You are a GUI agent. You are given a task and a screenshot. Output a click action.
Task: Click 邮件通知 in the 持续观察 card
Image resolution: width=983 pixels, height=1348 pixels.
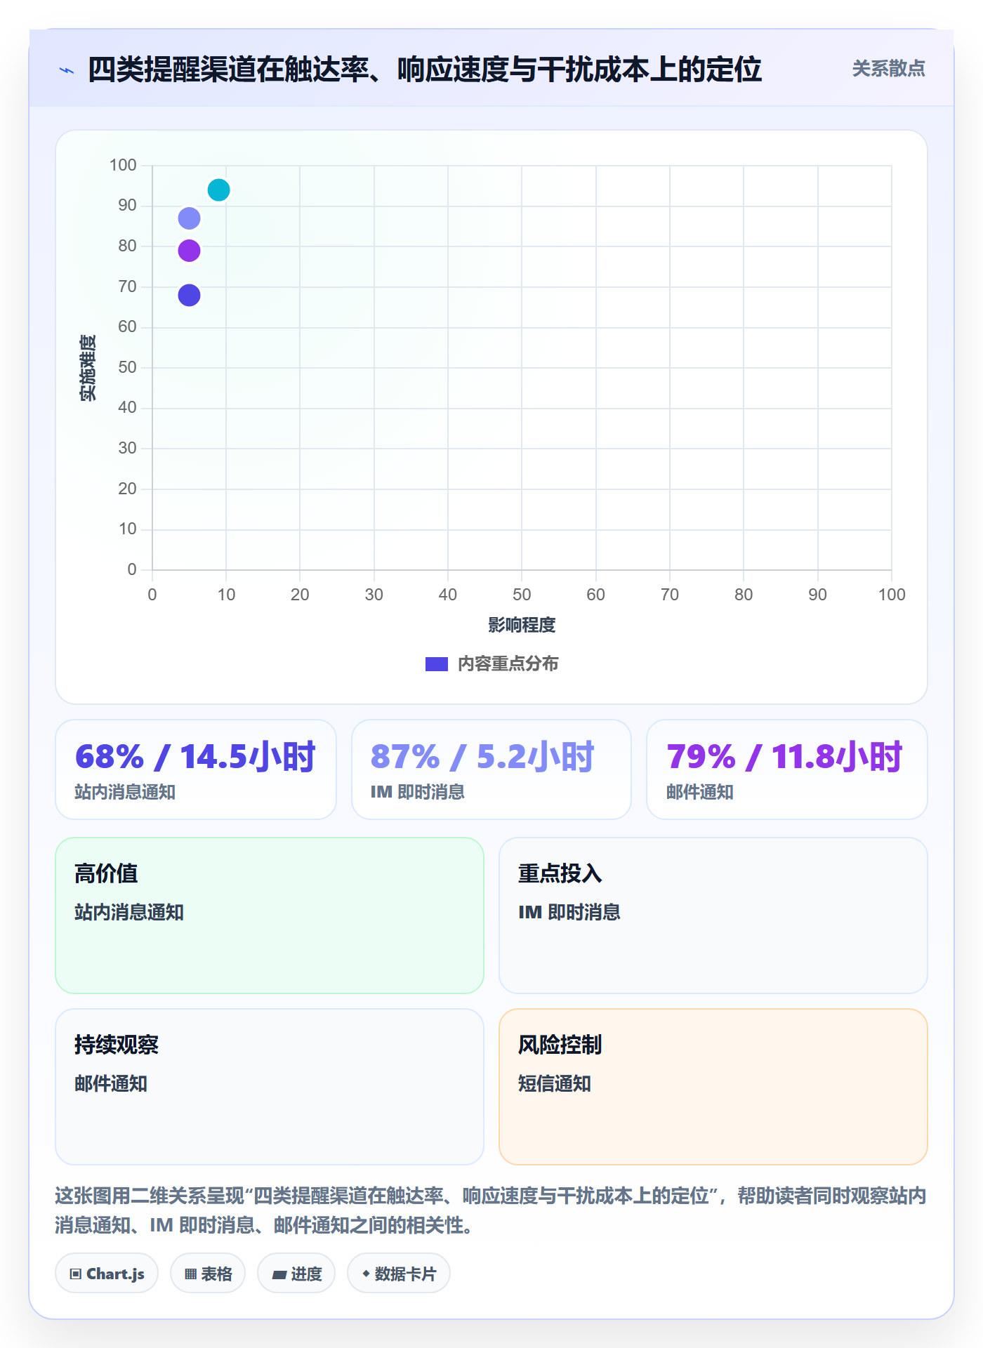[x=111, y=1083]
